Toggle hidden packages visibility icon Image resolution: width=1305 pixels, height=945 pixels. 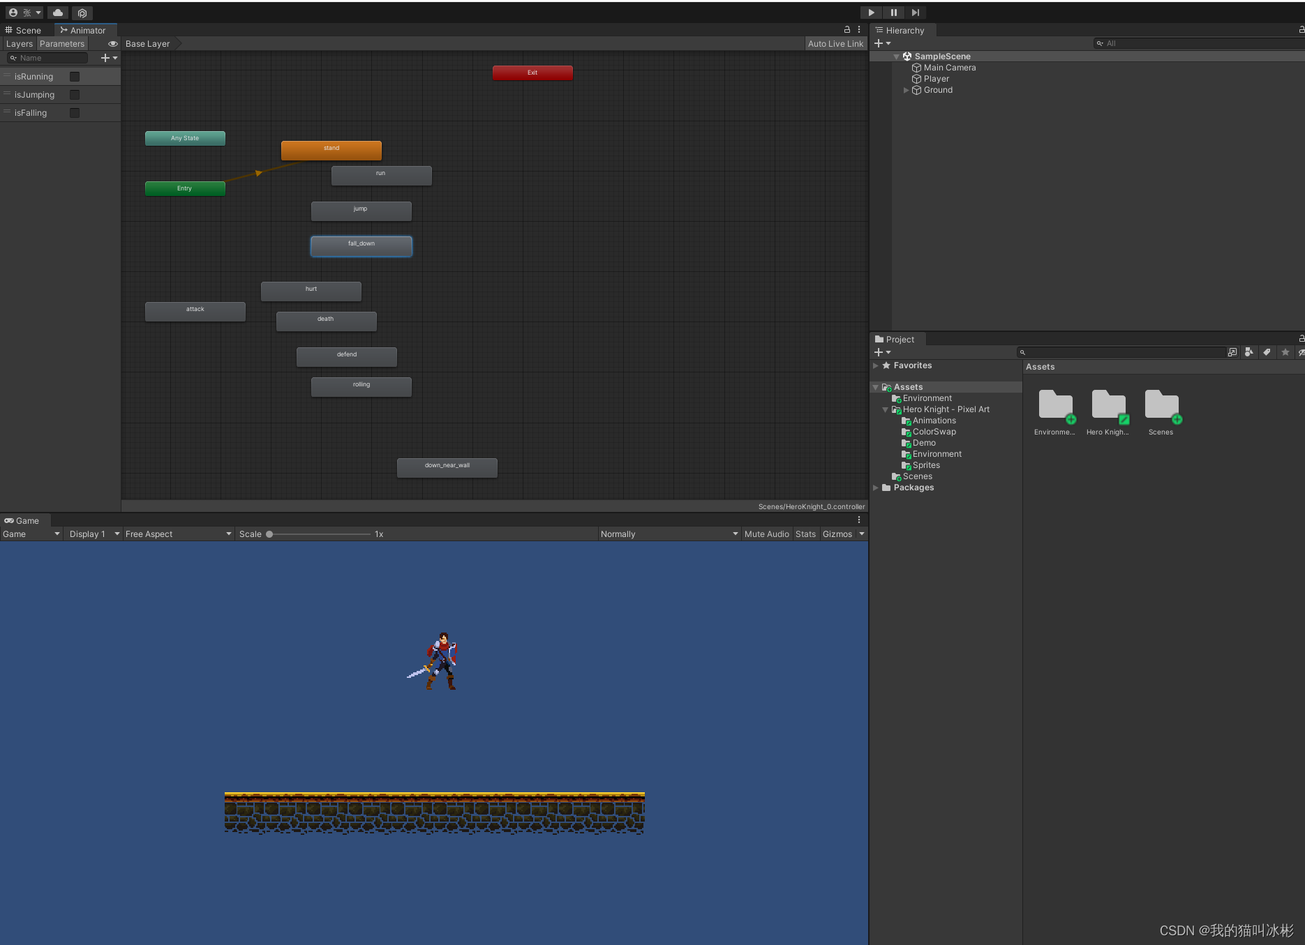coord(1301,352)
